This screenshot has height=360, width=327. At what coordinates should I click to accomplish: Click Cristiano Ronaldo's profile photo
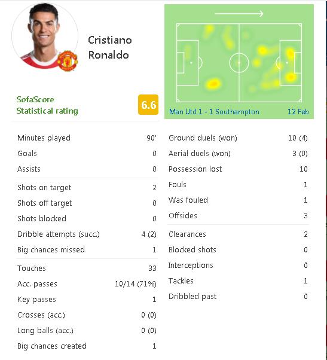tap(45, 36)
